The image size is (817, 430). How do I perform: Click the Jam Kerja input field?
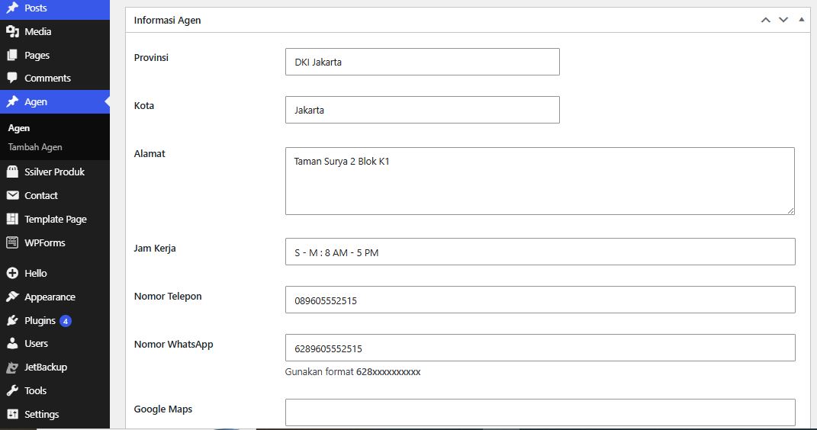click(540, 252)
